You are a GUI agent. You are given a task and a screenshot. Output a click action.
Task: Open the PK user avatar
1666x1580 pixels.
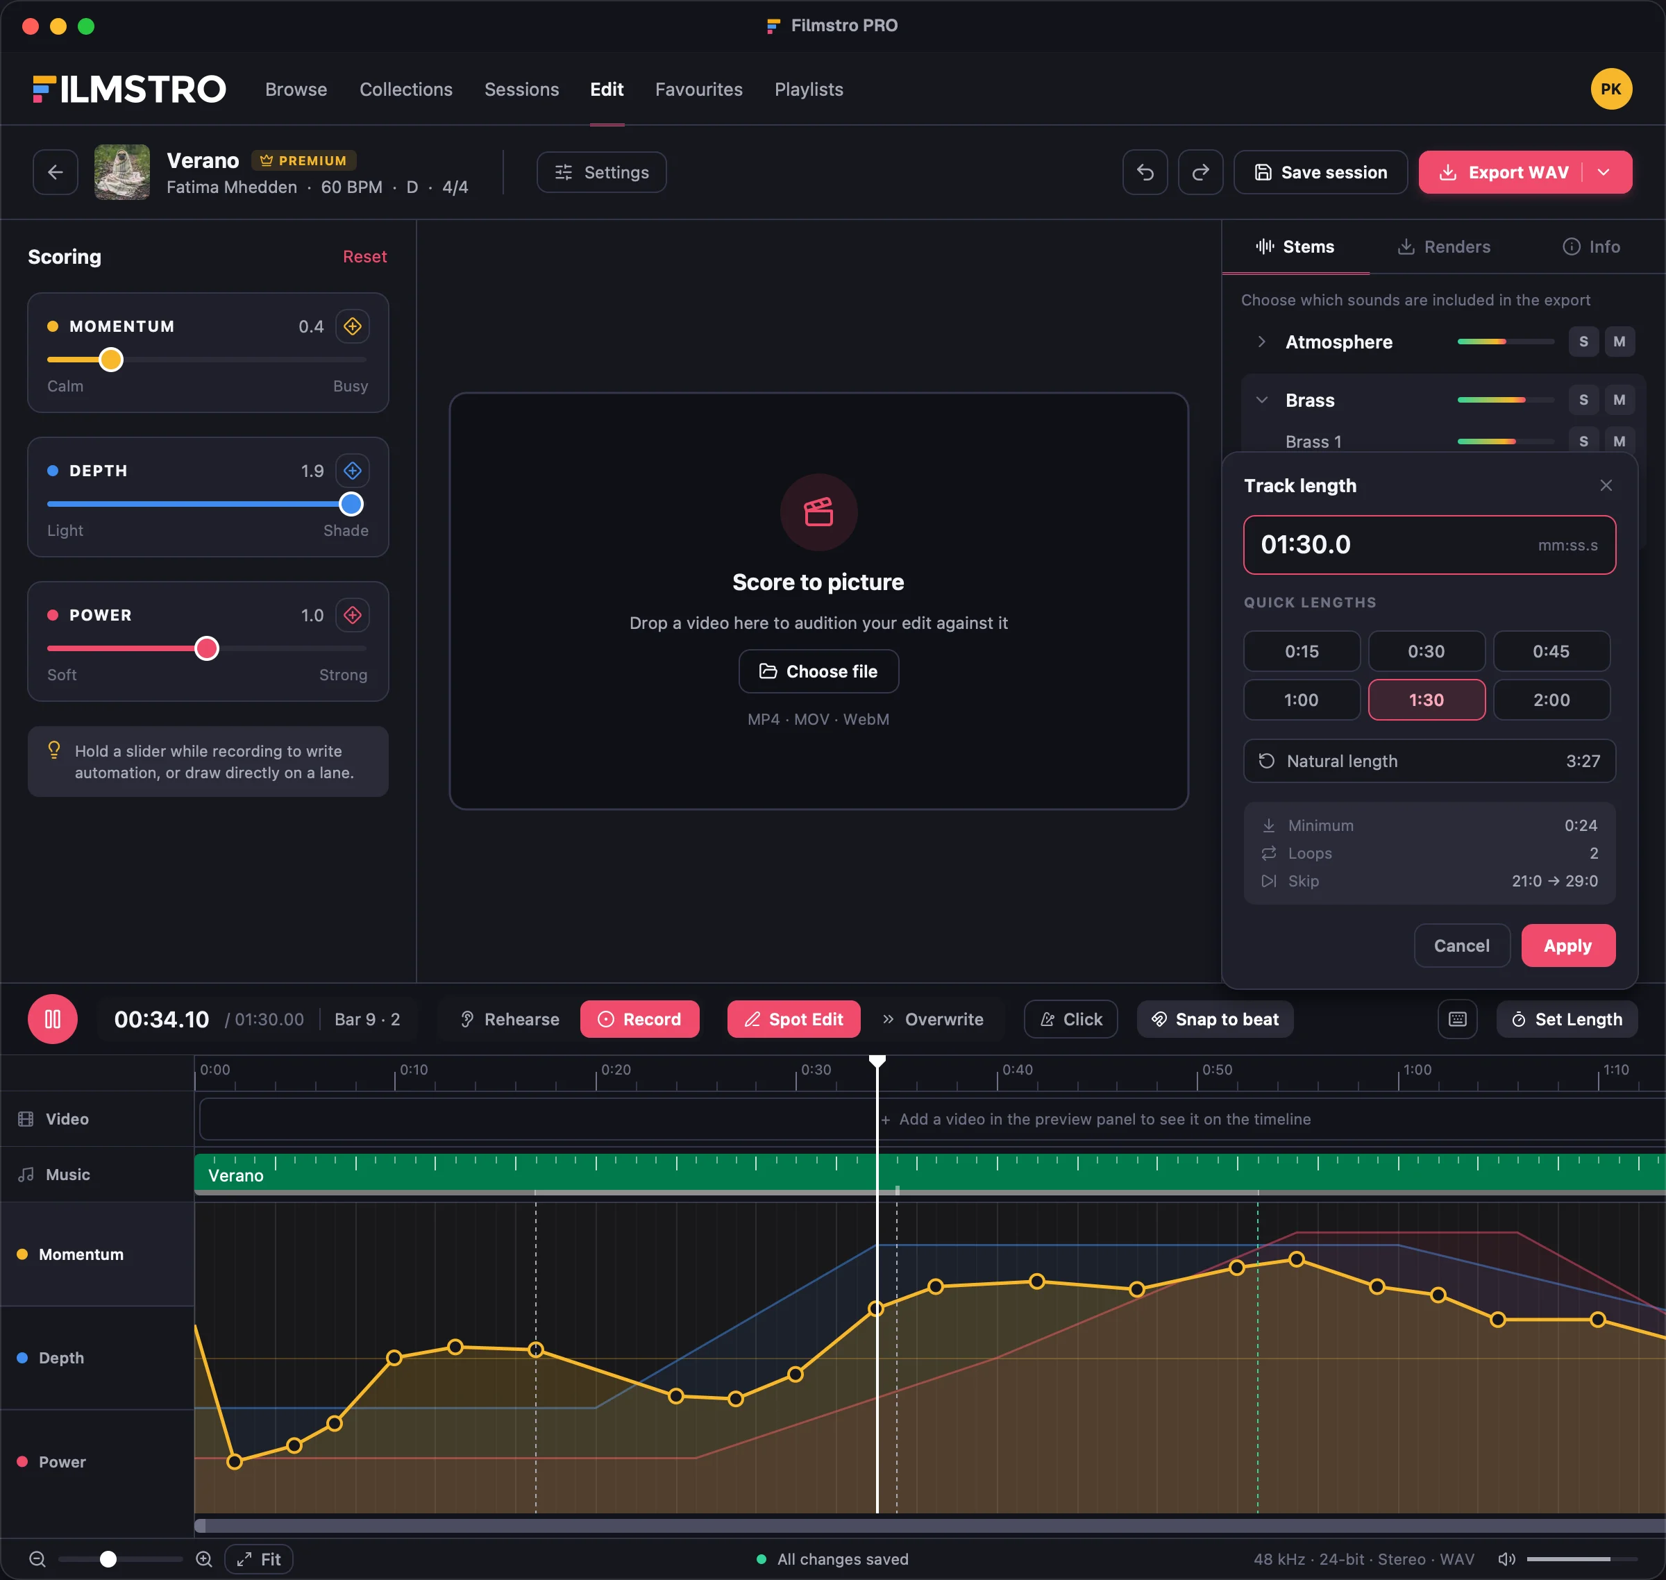pyautogui.click(x=1611, y=90)
